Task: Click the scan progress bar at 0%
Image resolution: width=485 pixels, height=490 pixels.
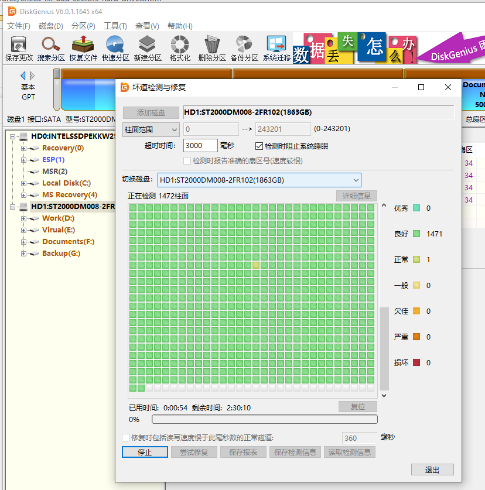Action: point(265,419)
